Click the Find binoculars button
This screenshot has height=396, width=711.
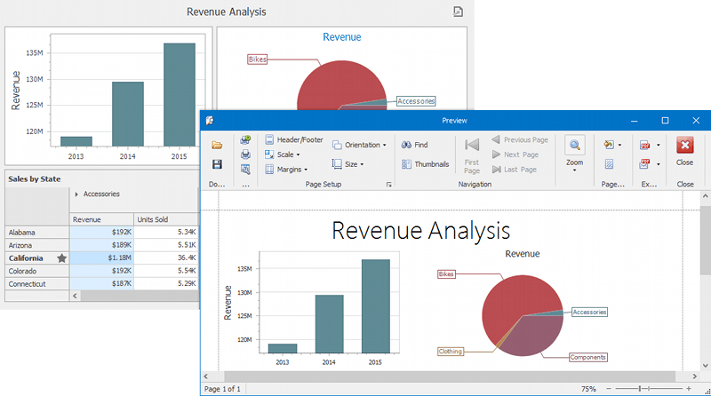pos(414,145)
